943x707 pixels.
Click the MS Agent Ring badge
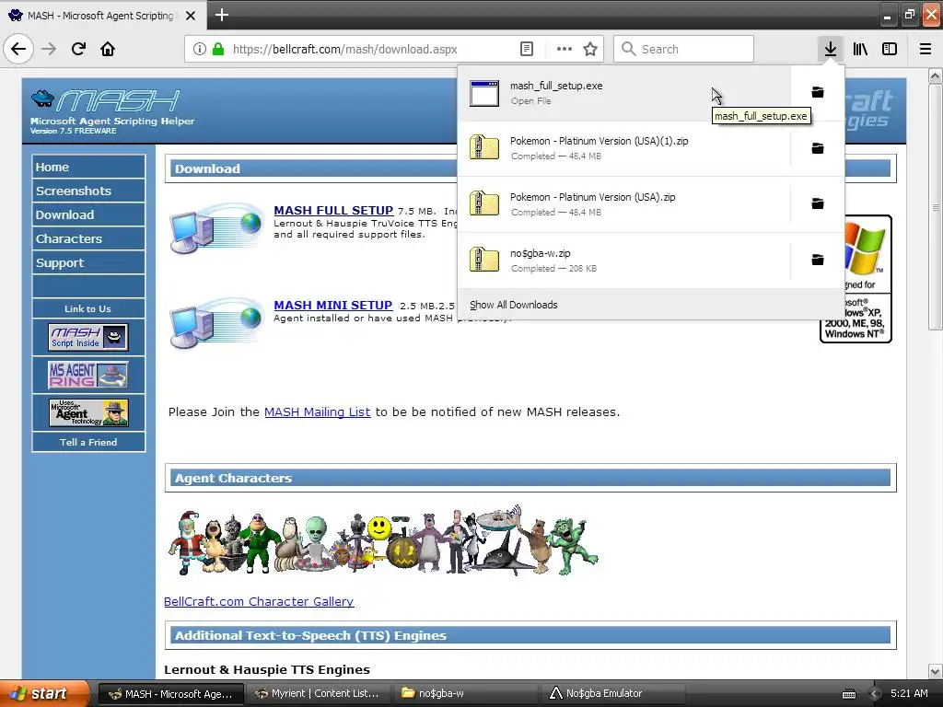click(87, 375)
